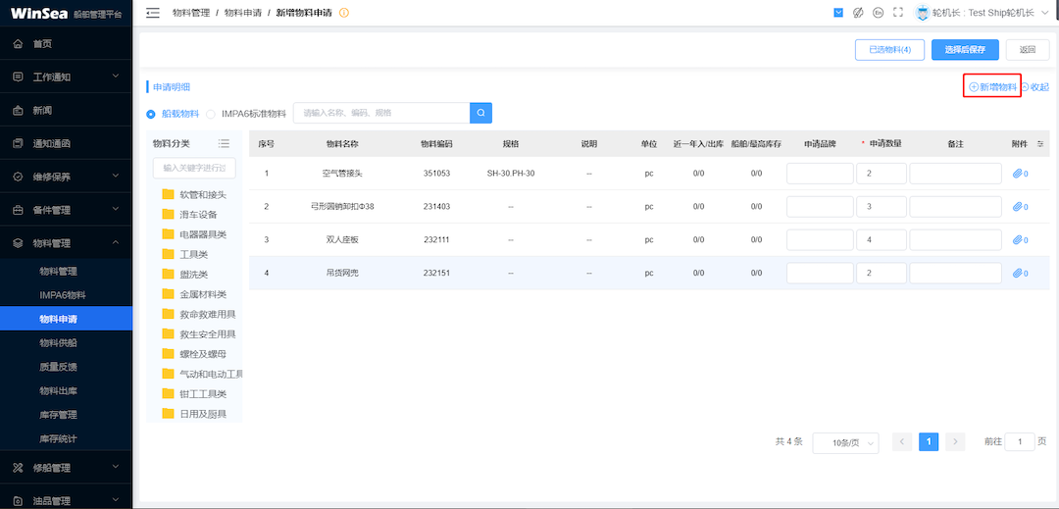
Task: Toggle fullscreen mode icon
Action: point(897,12)
